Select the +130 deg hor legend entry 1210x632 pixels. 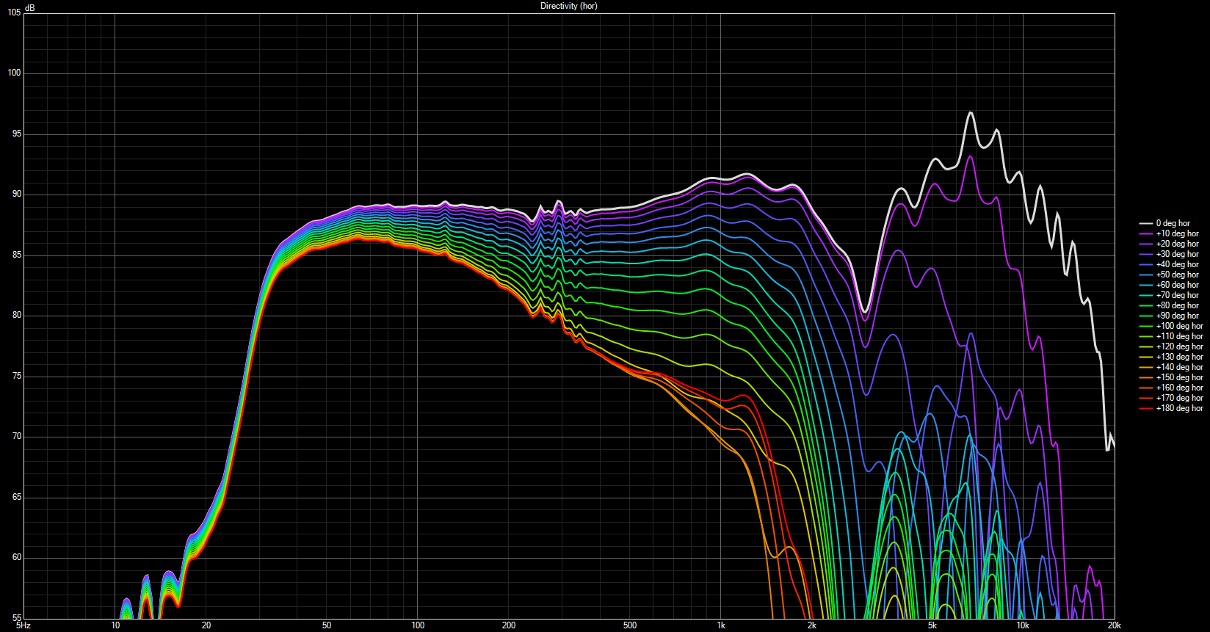tap(1171, 357)
